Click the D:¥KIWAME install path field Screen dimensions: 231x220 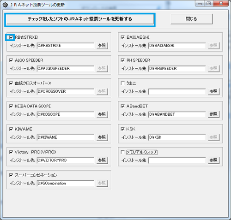[x=66, y=137]
